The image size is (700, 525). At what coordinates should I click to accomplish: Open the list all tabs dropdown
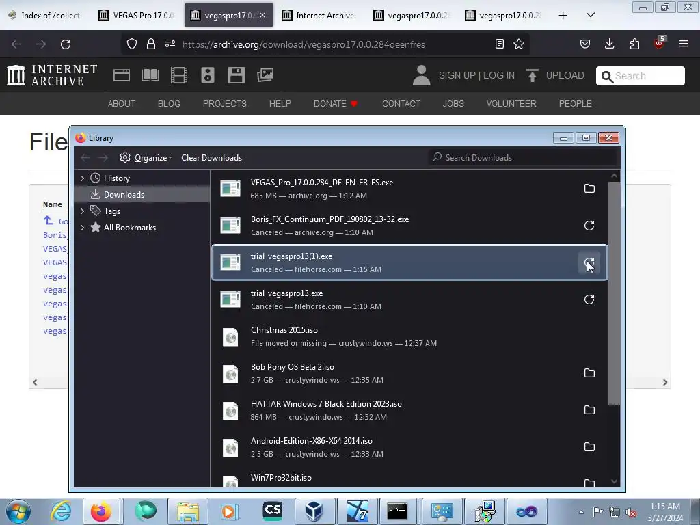pyautogui.click(x=590, y=15)
